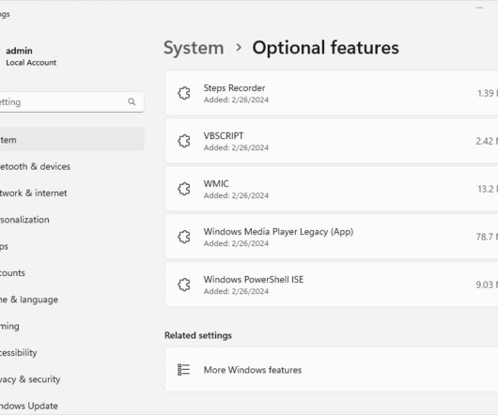Expand the WMIC feature row
Screen dimensions: 498x415
click(332, 189)
